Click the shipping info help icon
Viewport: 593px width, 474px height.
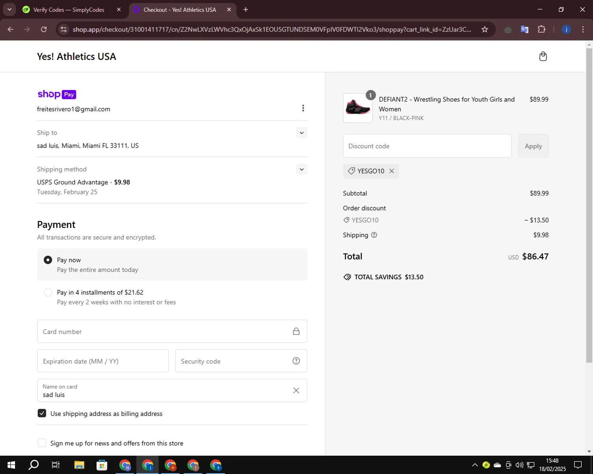[x=374, y=235]
